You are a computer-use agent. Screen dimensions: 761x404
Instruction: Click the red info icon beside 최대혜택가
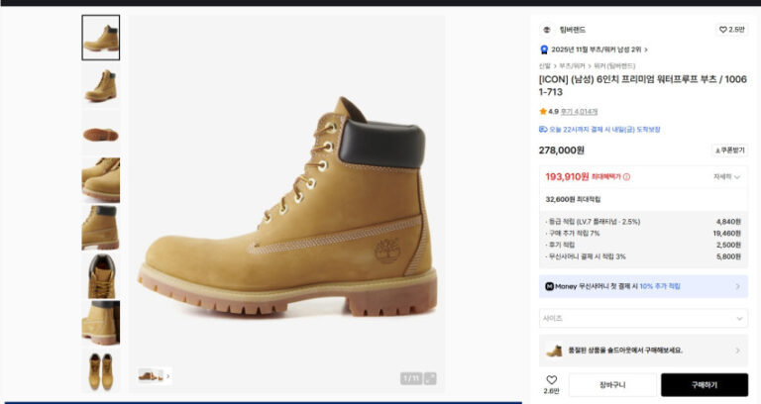pos(626,177)
